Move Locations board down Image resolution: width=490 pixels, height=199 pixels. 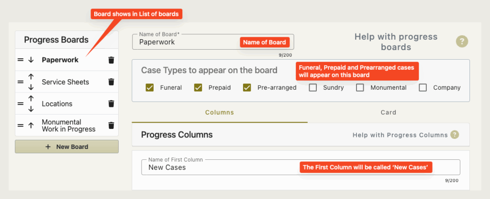point(31,109)
